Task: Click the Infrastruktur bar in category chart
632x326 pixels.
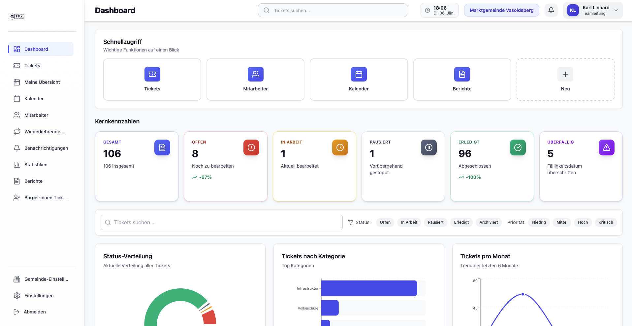Action: point(369,288)
